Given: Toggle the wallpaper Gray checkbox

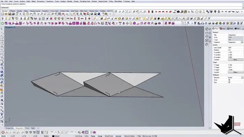Looking at the screenshot, I should [x=229, y=82].
